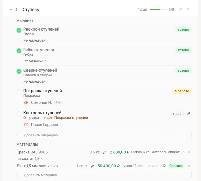This screenshot has height=181, width=201.
Task: Click Лазер workstation label
Action: 28,34
